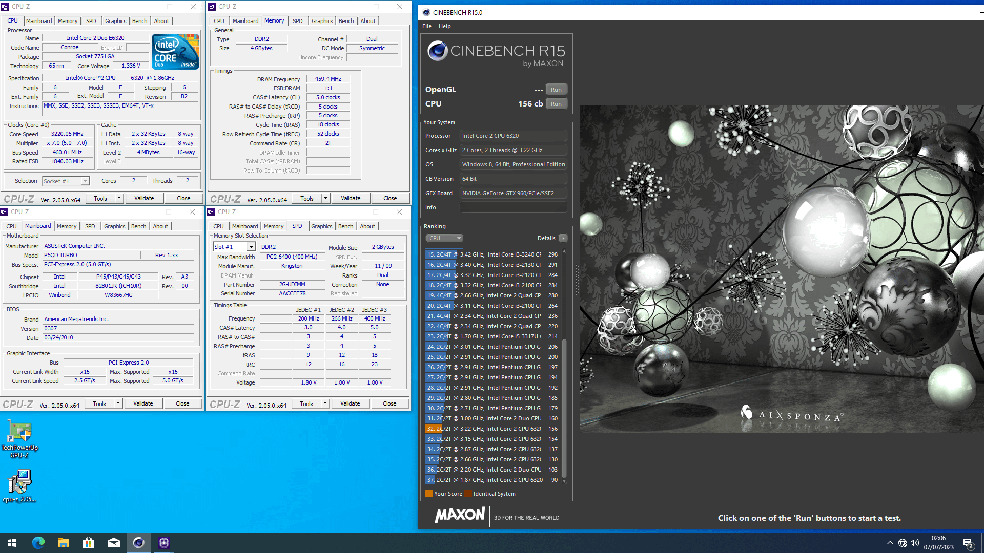Open the CPU ranking type dropdown in Cinebench
Screen dimensions: 984x553
point(444,238)
